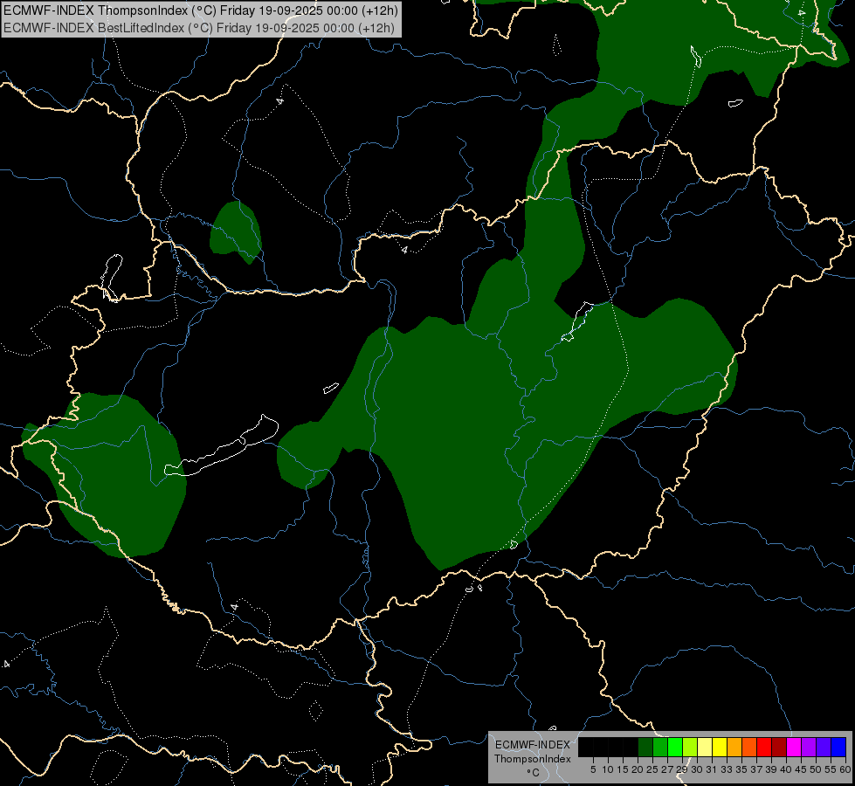This screenshot has width=855, height=786.
Task: Click the amber 33–35 legend swatch
Action: [734, 747]
